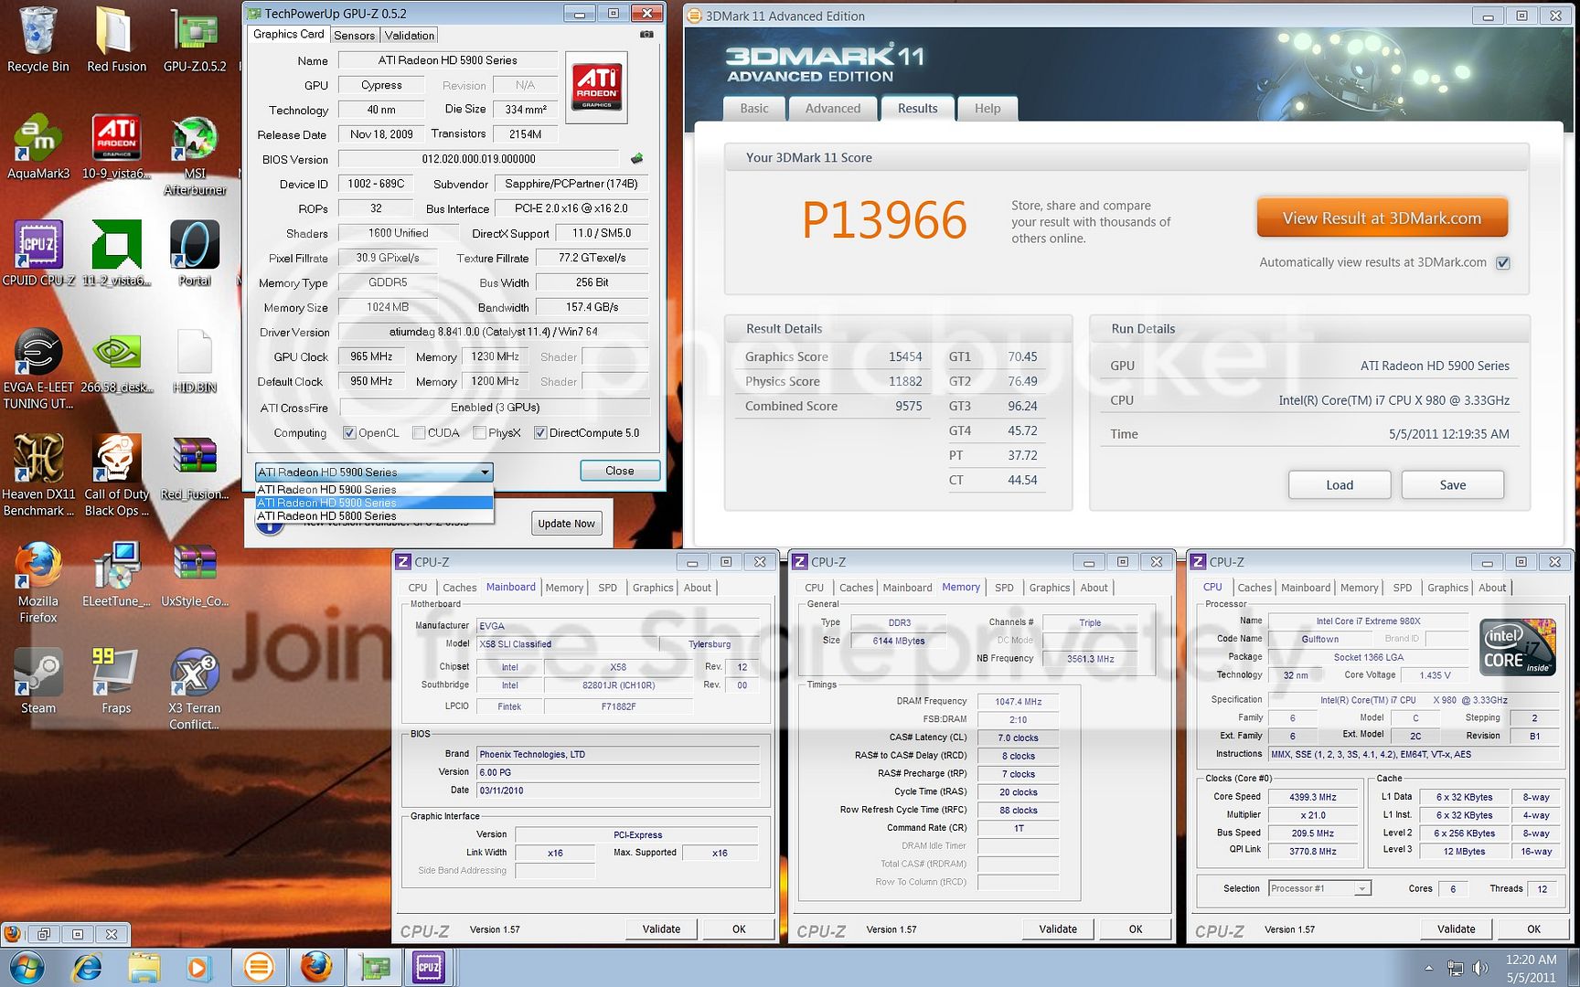The height and width of the screenshot is (987, 1580).
Task: Open 3DMark Help tab
Action: coord(987,108)
